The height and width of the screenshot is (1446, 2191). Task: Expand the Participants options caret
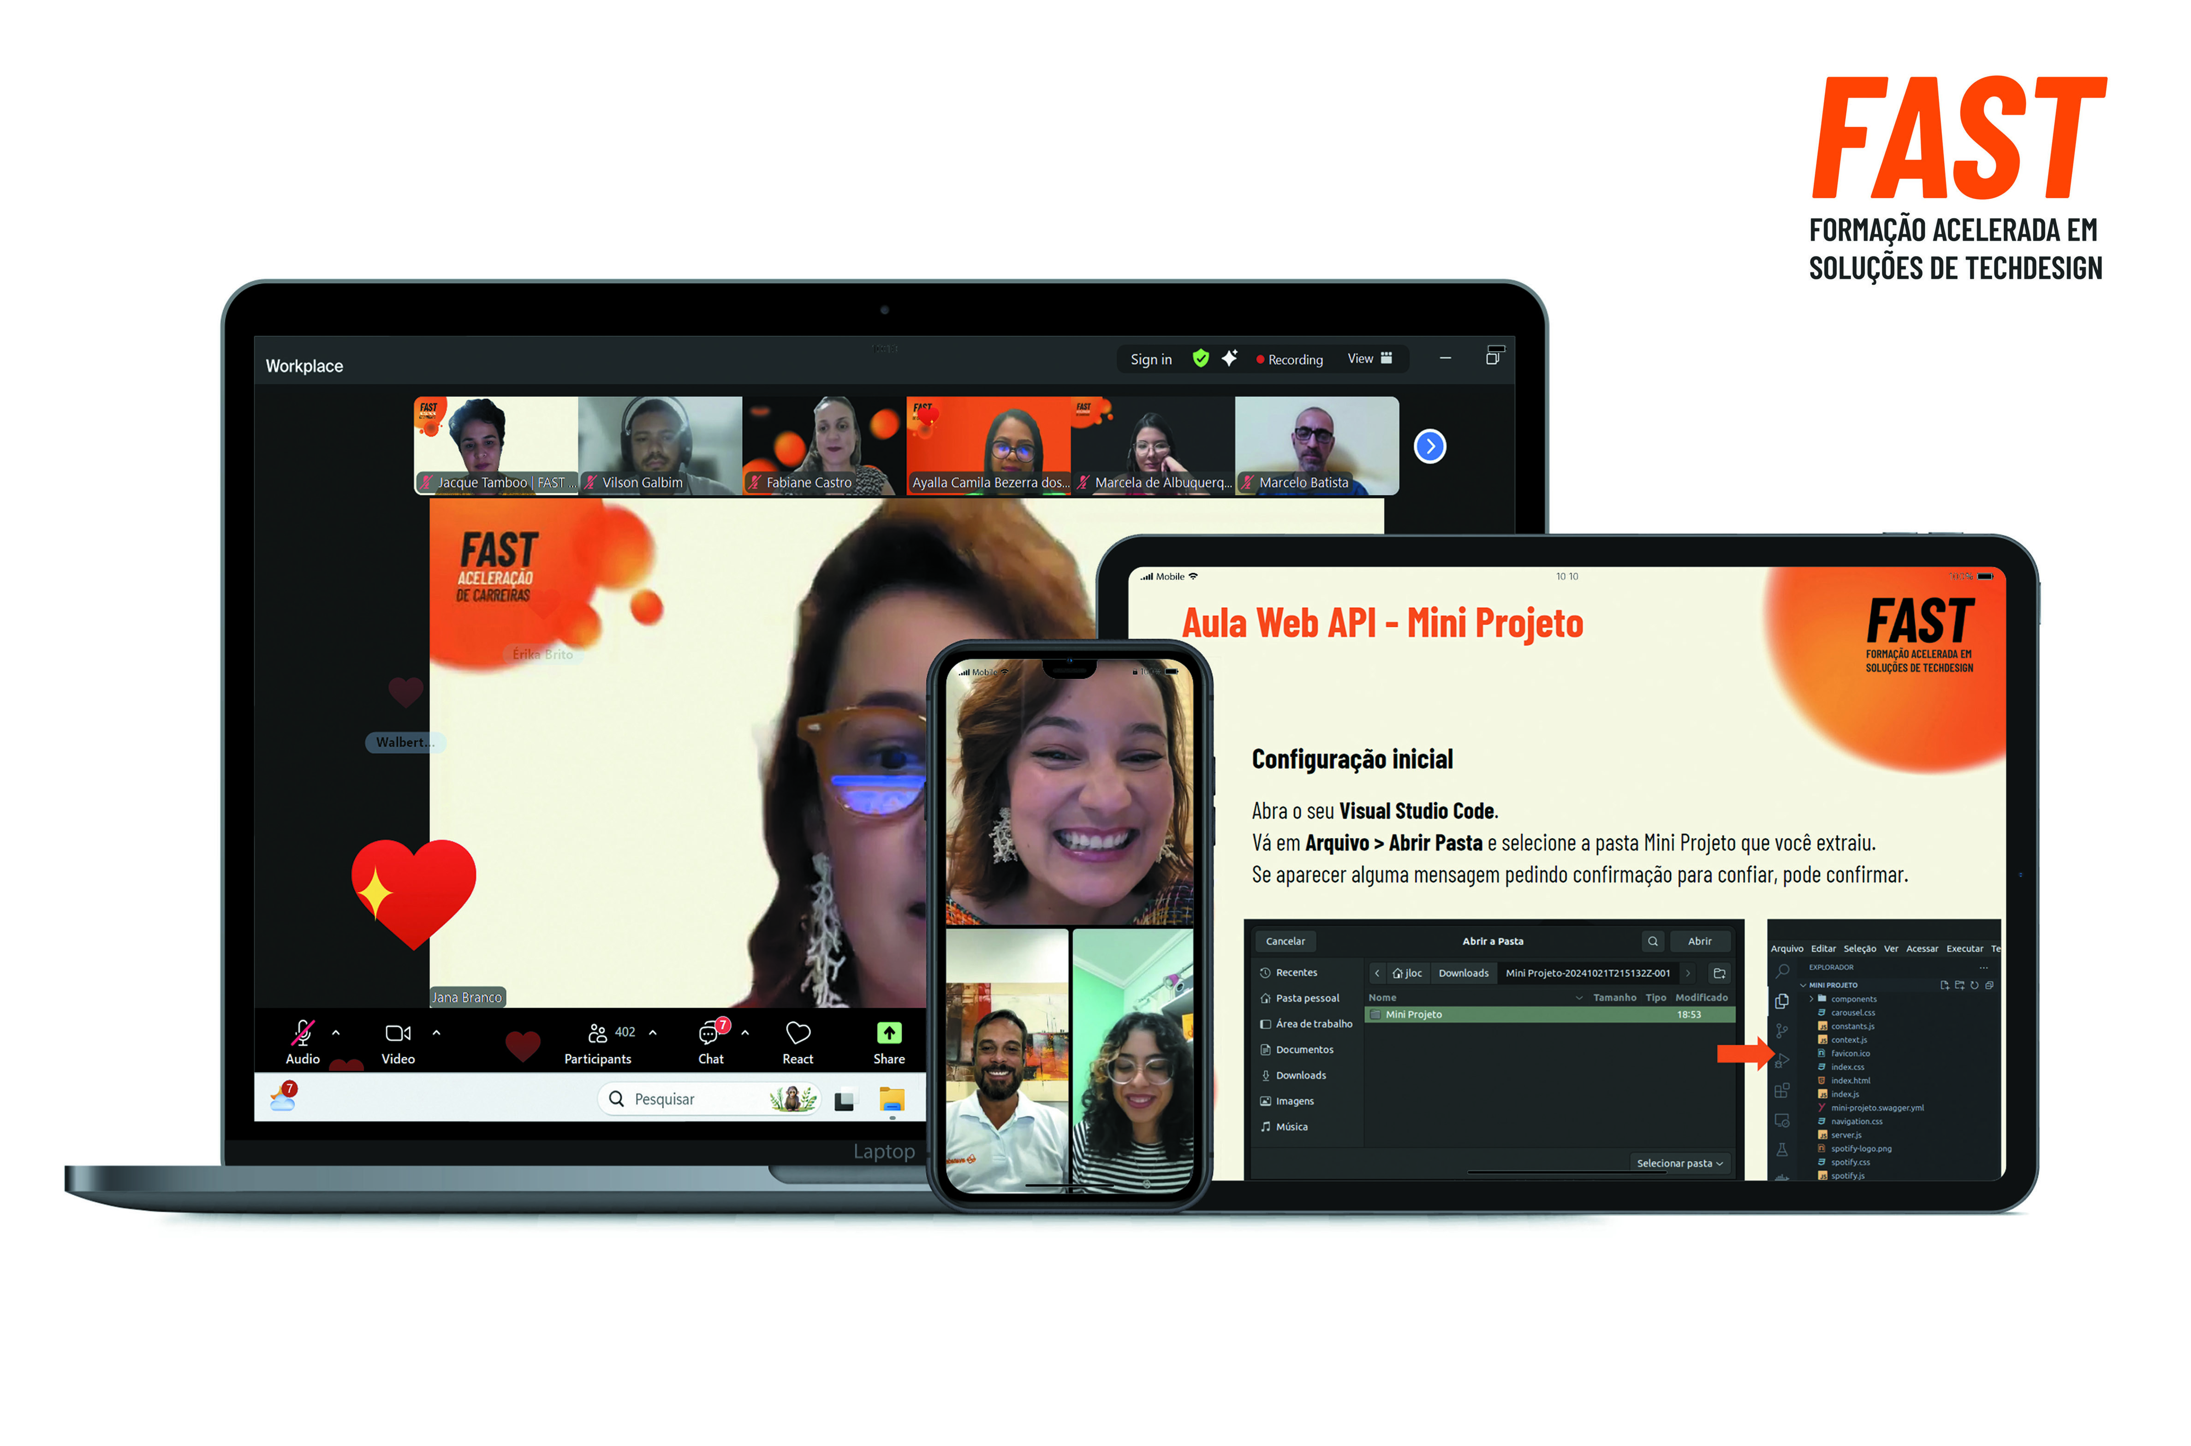pos(653,1033)
